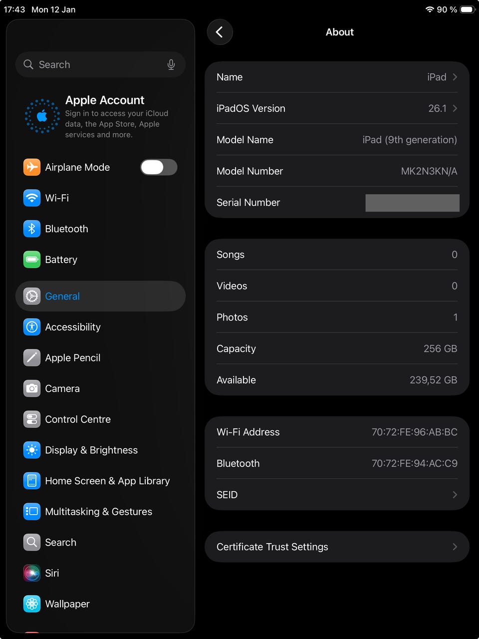
Task: Open Certificate Trust Settings
Action: pyautogui.click(x=337, y=547)
